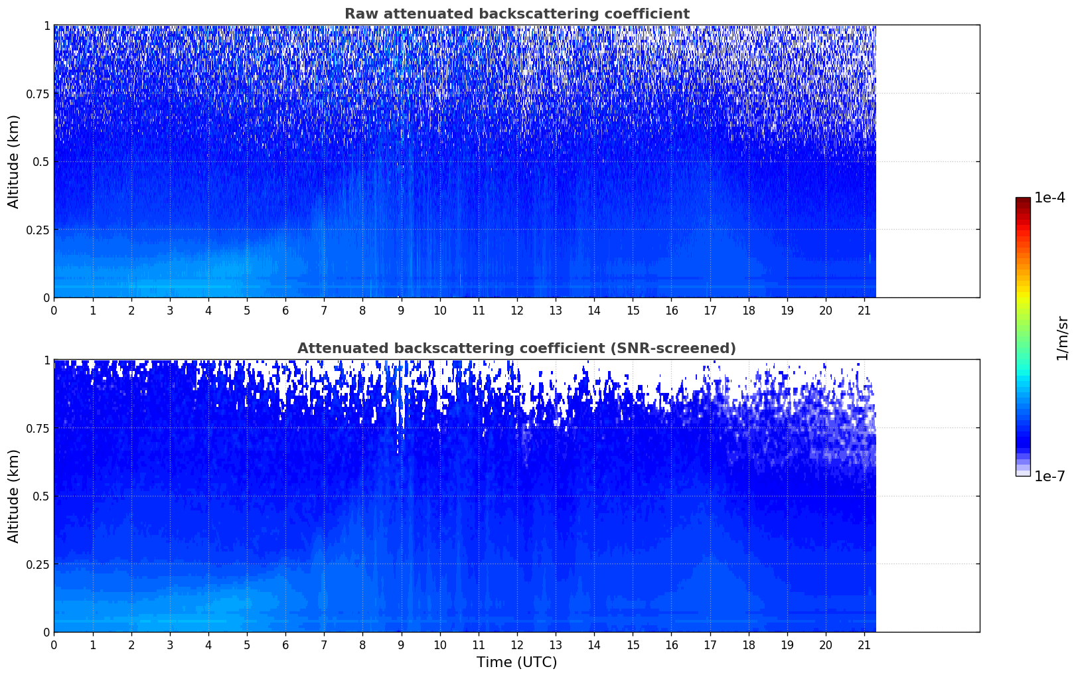Click time tick 13 under the bottom plot

click(x=556, y=644)
